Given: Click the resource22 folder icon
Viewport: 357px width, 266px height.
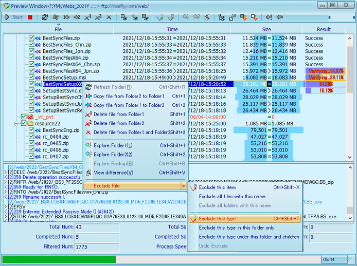Looking at the screenshot, I should click(30, 124).
